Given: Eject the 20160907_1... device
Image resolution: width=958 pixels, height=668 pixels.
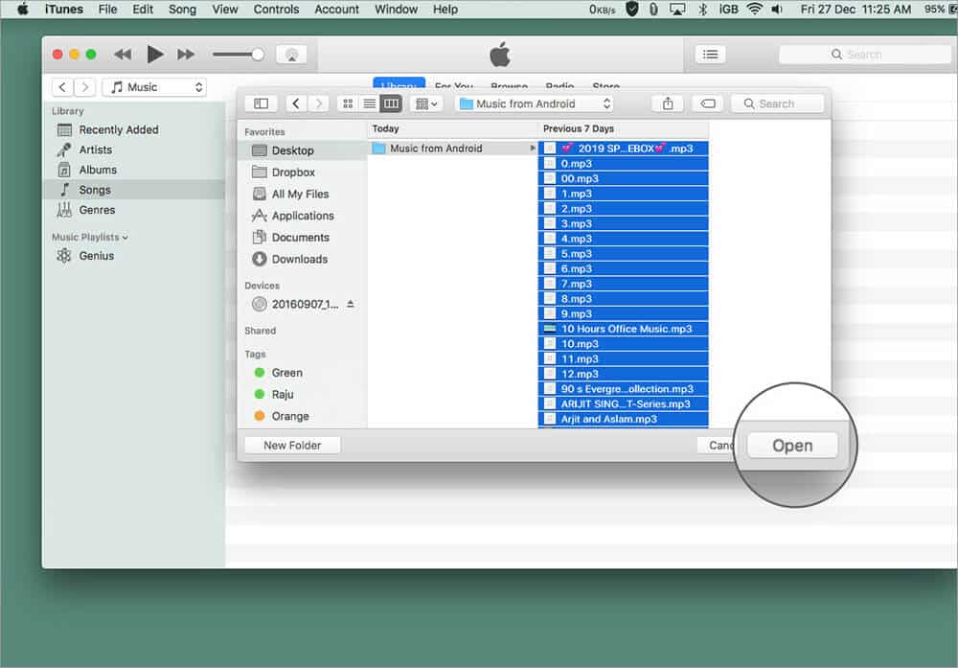Looking at the screenshot, I should click(350, 304).
